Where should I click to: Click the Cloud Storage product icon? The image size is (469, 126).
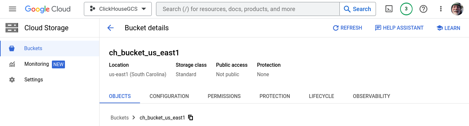pyautogui.click(x=12, y=28)
